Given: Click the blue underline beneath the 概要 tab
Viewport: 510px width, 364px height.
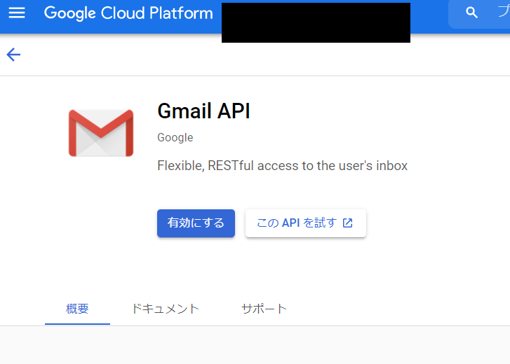Looking at the screenshot, I should coord(77,324).
